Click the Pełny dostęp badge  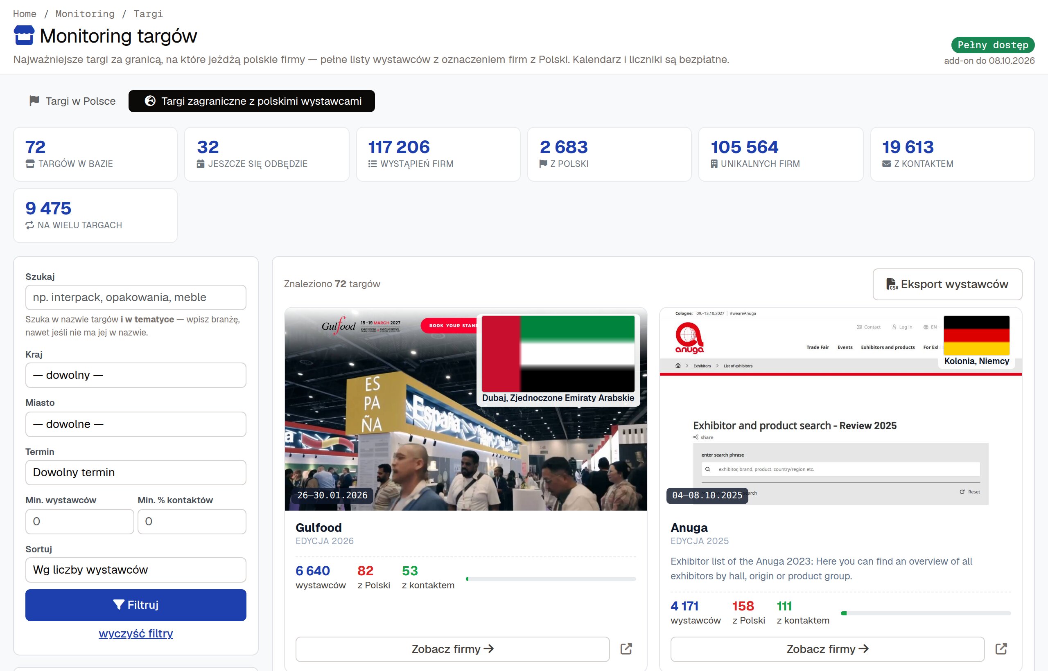(993, 45)
